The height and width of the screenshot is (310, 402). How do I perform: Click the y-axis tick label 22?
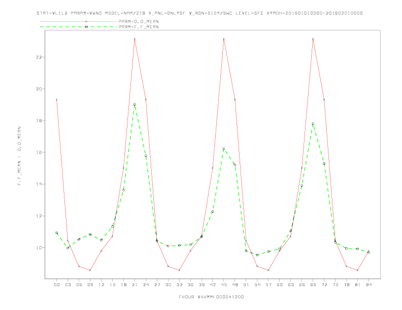pos(39,57)
